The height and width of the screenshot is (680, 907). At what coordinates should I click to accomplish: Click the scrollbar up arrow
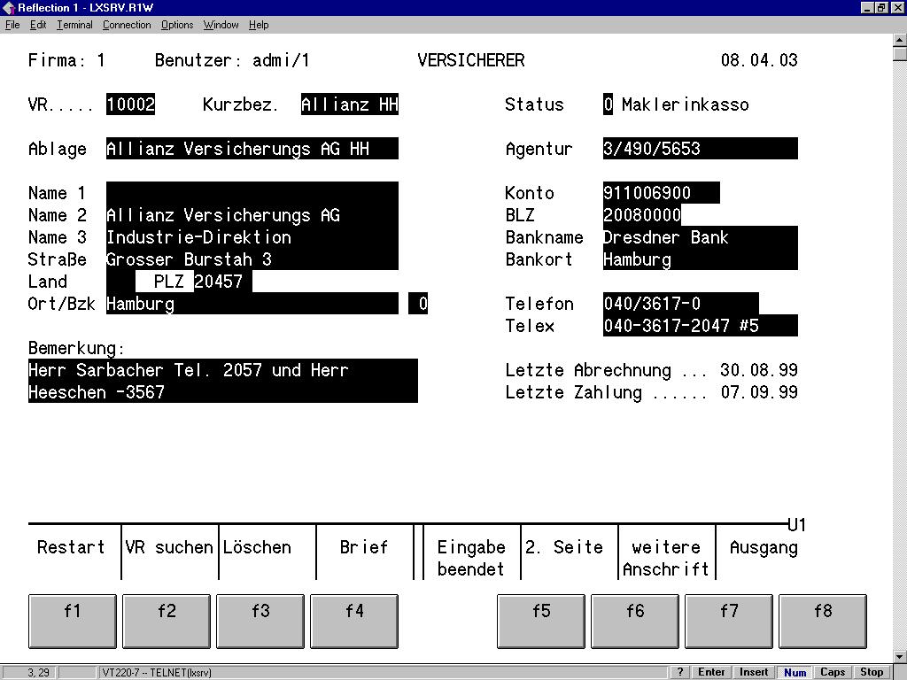[x=900, y=40]
